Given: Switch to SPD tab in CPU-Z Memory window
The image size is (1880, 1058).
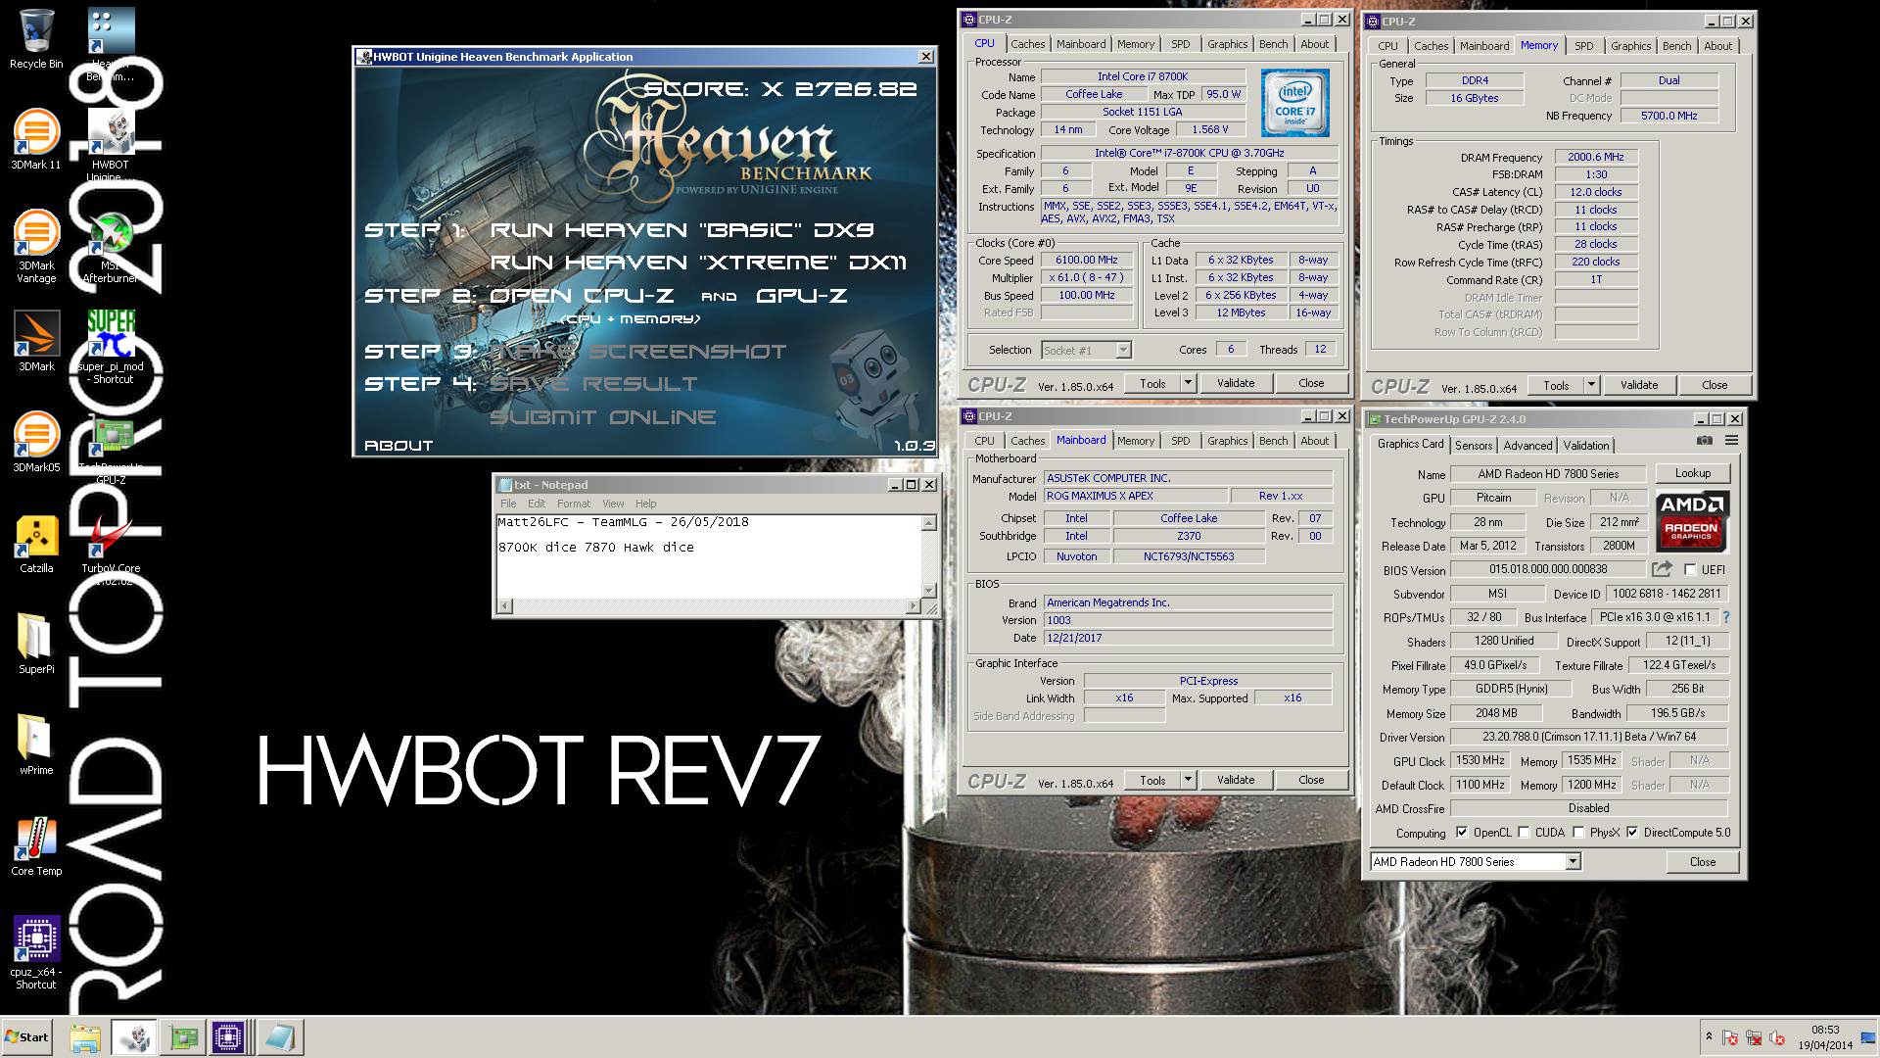Looking at the screenshot, I should point(1583,46).
